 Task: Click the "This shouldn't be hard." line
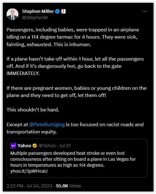(x=33, y=110)
